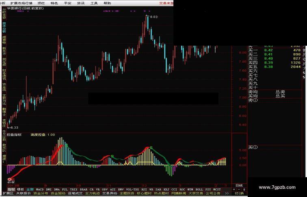Open 资金流 sidebar tab

[4, 87]
